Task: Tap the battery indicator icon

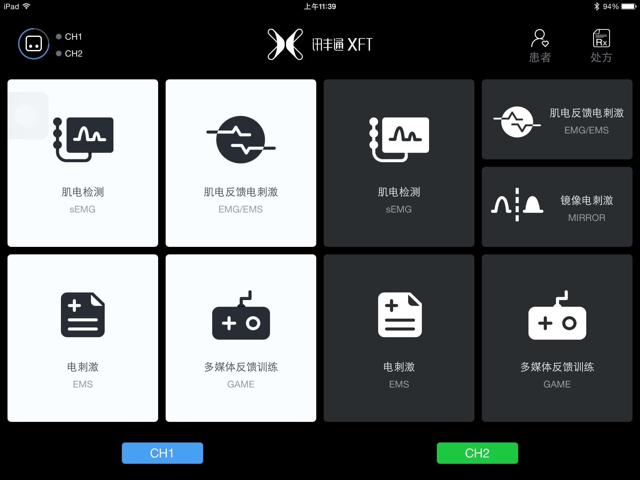Action: 629,6
